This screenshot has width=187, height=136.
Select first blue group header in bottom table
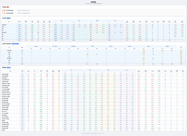coord(71,70)
